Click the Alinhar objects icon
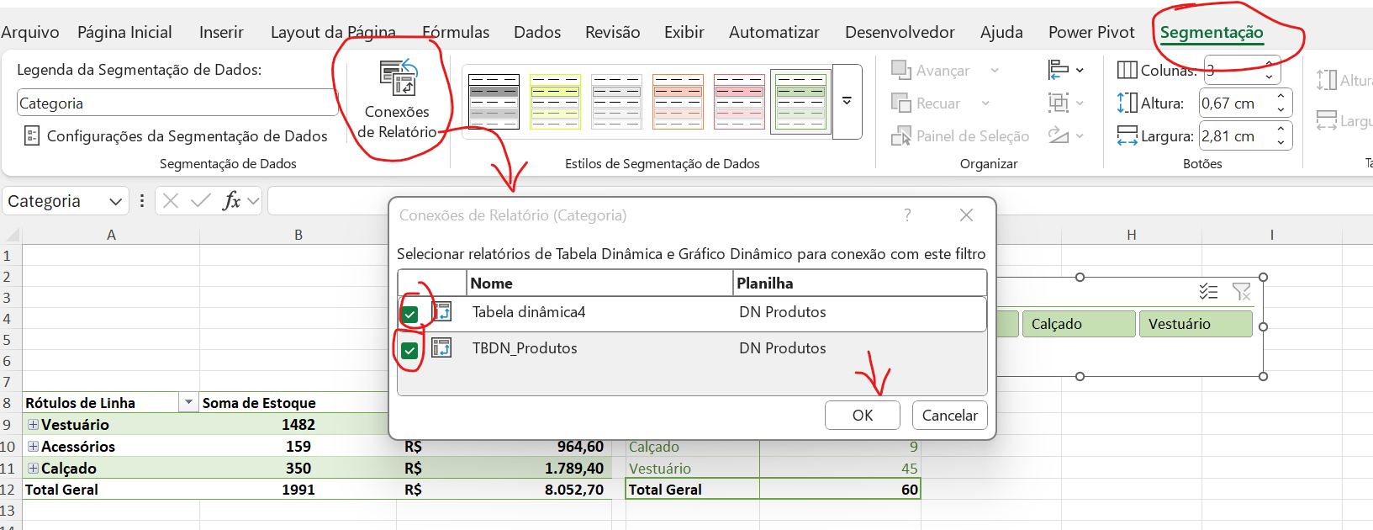The height and width of the screenshot is (530, 1373). point(1058,70)
